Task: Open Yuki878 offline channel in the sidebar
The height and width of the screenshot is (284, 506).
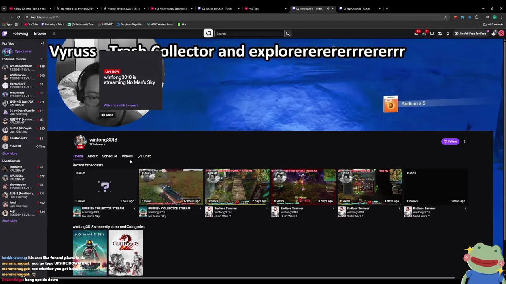Action: pyautogui.click(x=24, y=146)
